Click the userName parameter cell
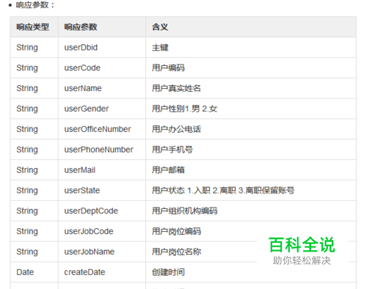The image size is (367, 289). (x=102, y=88)
